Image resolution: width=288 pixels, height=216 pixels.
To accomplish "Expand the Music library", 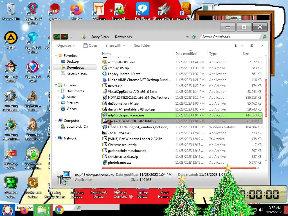I will [x=59, y=97].
